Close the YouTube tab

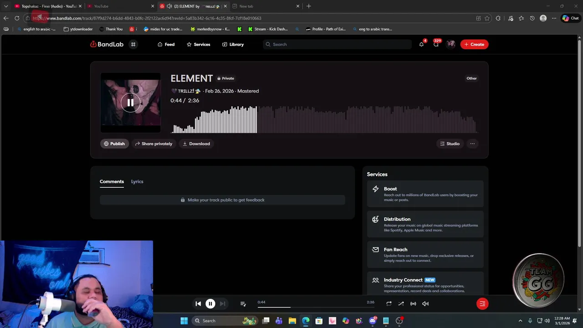tap(153, 6)
